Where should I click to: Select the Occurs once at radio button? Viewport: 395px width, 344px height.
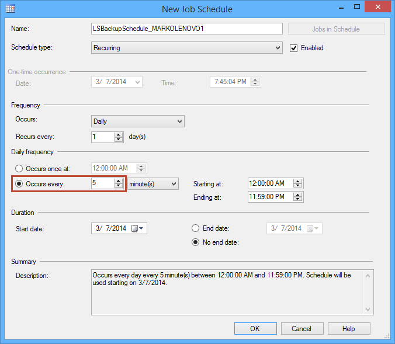(x=19, y=169)
